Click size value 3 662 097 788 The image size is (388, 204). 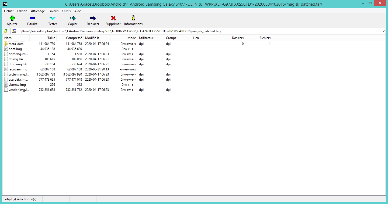click(46, 74)
